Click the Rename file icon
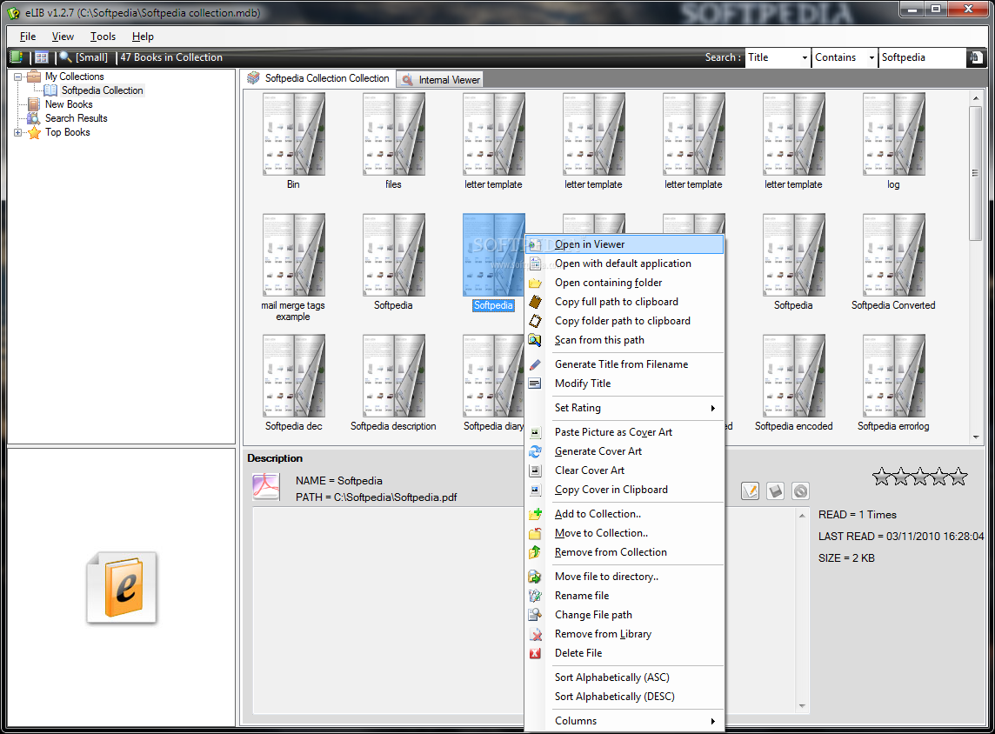995x734 pixels. pos(536,596)
